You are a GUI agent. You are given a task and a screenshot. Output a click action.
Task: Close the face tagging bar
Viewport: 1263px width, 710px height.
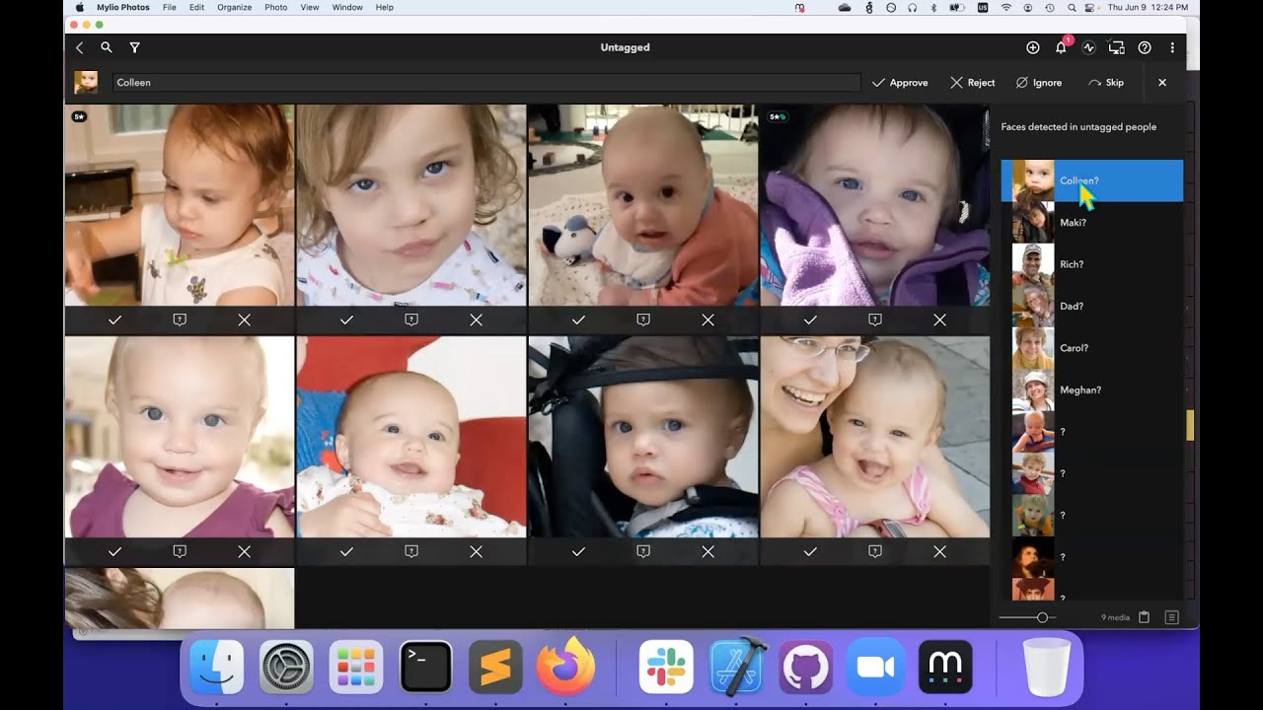(x=1162, y=83)
